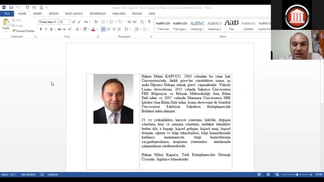Activate the Format Painter brush
324x182 pixels.
[x=23, y=31]
